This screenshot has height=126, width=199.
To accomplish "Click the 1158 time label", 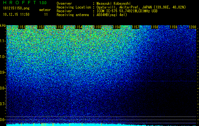I will click(155, 27).
